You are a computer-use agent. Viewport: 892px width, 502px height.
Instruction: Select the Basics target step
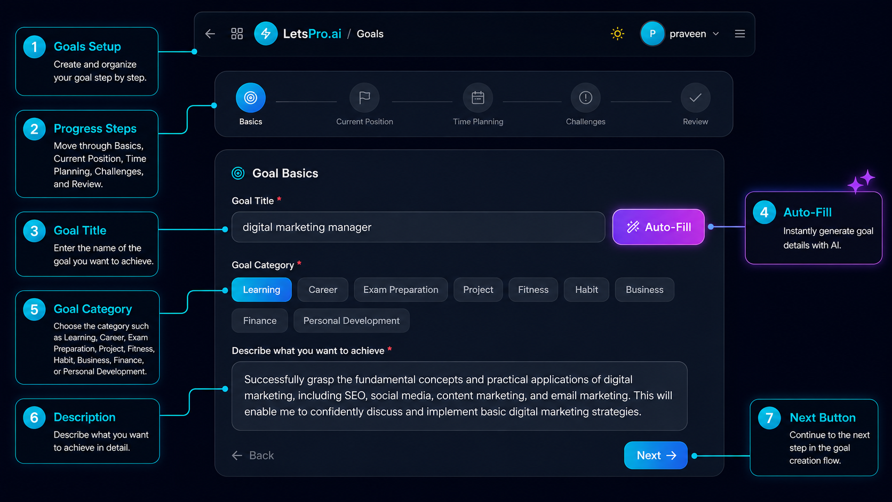click(x=251, y=98)
